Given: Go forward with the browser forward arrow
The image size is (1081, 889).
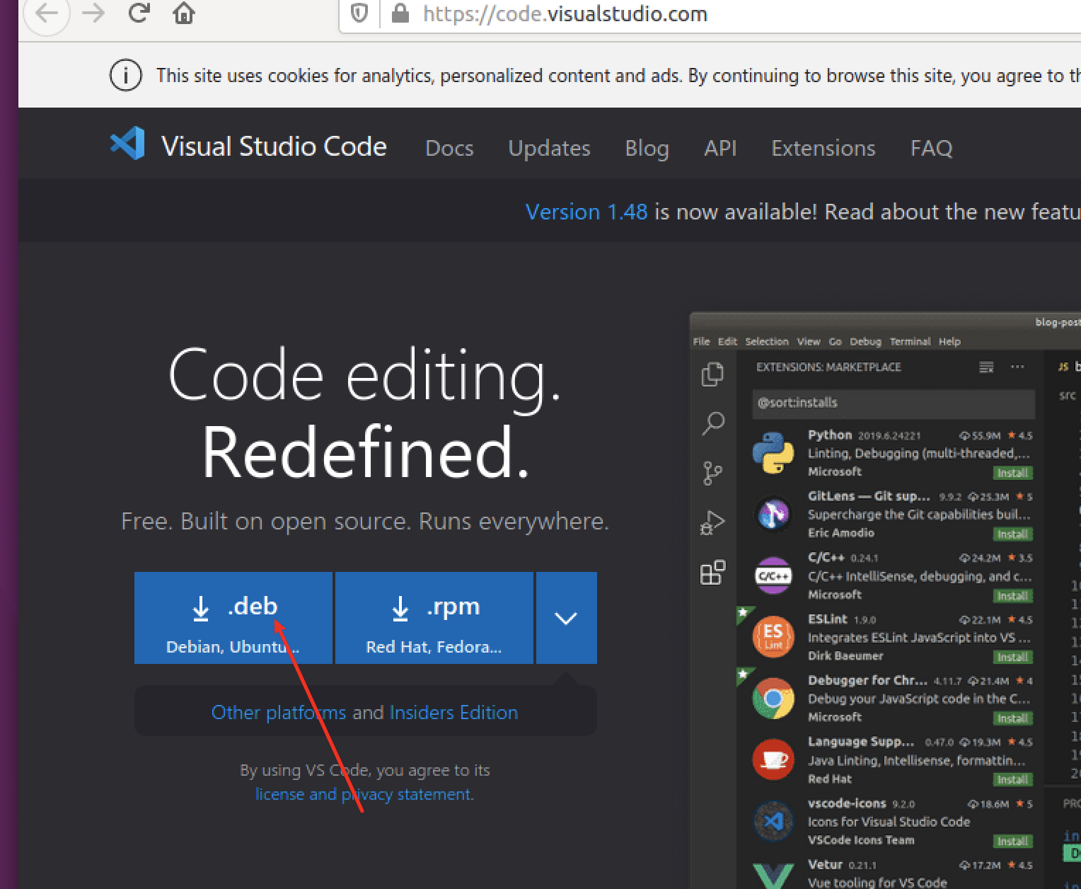Looking at the screenshot, I should 93,13.
